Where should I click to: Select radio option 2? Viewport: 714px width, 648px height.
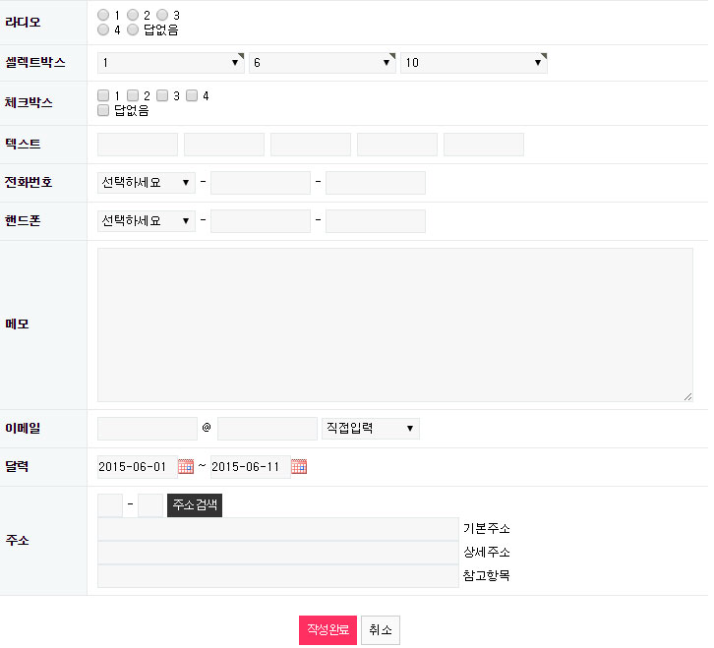click(x=133, y=15)
